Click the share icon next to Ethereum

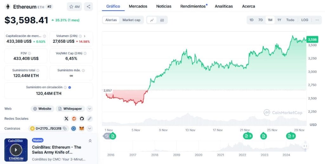(89, 7)
